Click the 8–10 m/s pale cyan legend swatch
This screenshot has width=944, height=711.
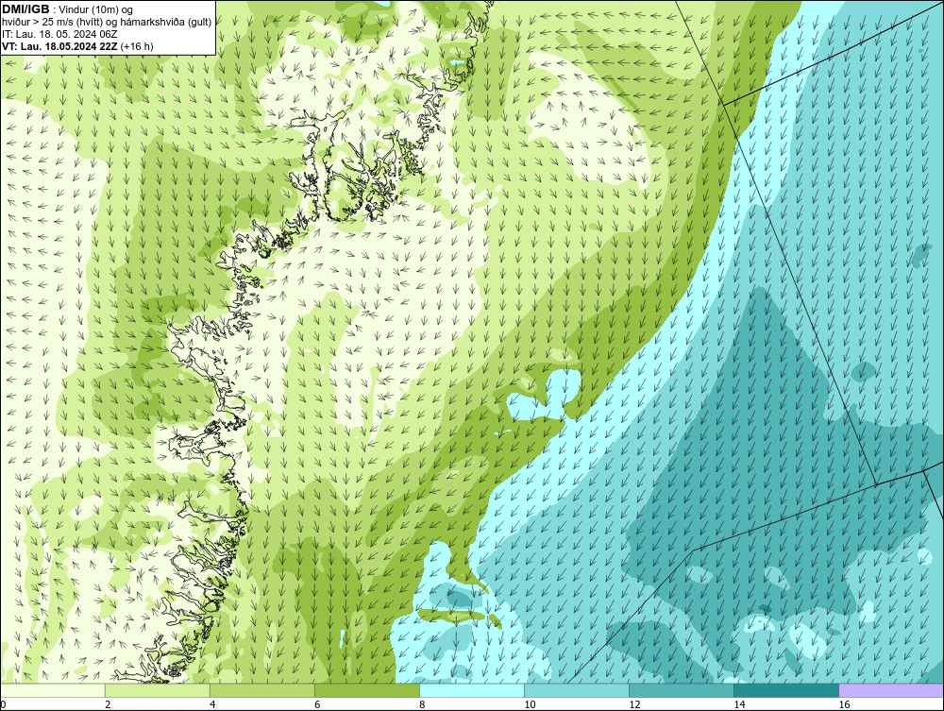click(471, 690)
